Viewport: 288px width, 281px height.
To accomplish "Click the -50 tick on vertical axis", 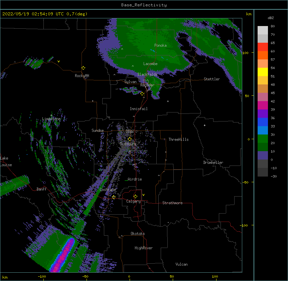I will (x=245, y=182).
